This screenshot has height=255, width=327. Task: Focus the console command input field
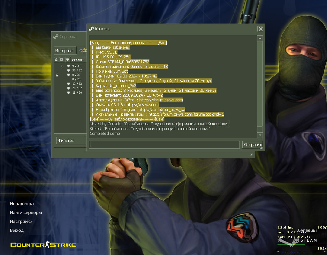point(164,145)
